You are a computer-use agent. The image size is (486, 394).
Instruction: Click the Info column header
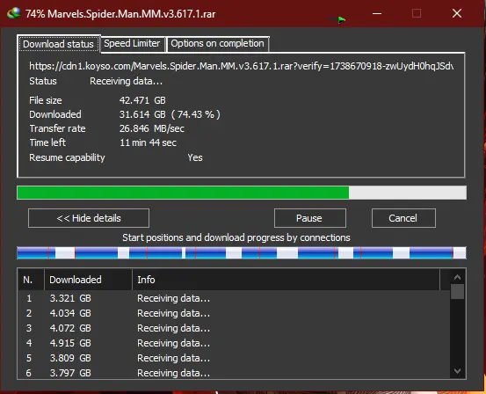[287, 280]
